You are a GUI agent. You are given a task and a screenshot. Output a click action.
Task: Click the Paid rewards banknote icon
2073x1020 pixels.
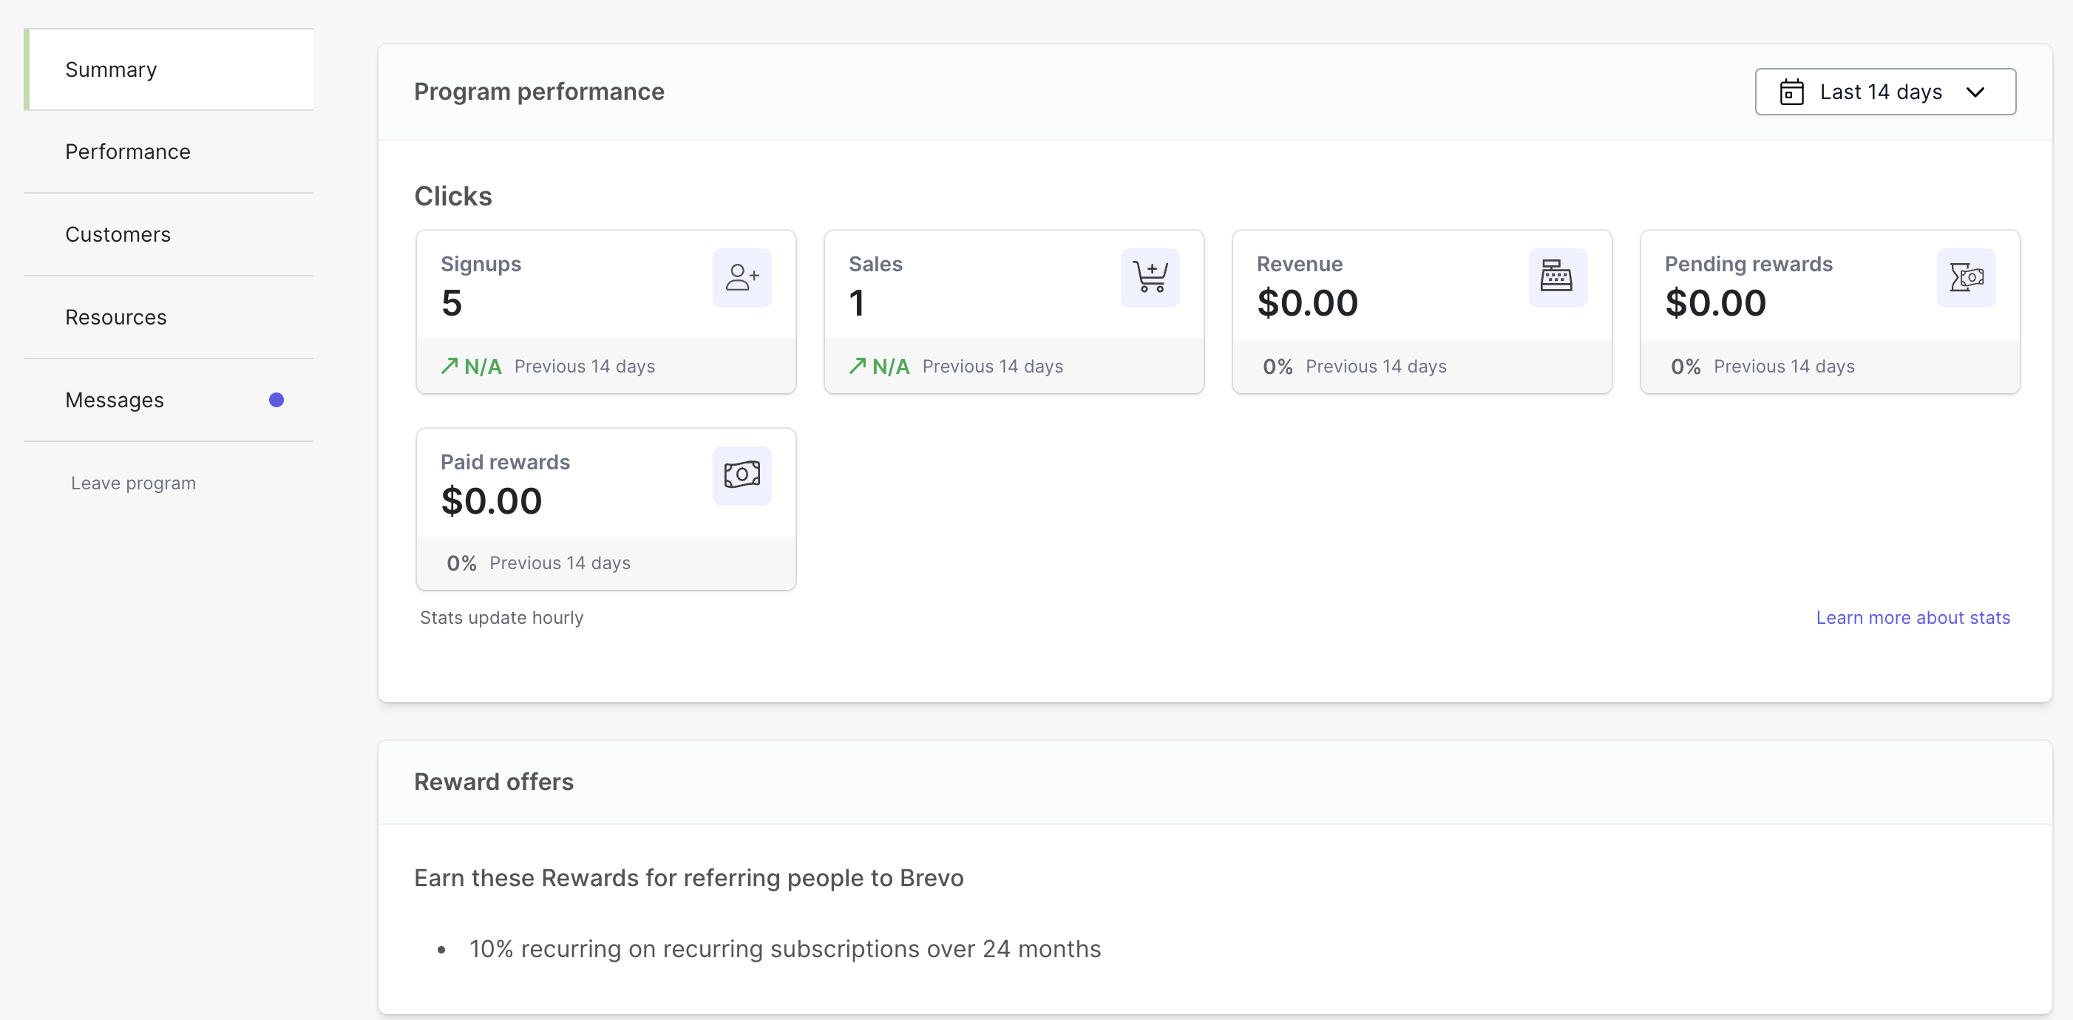pyautogui.click(x=742, y=475)
